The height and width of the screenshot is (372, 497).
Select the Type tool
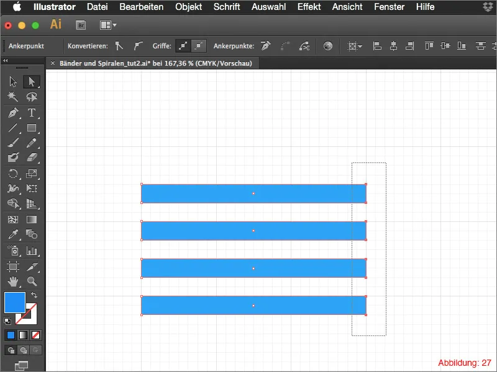(x=32, y=113)
